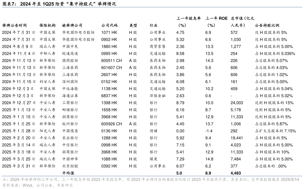Screen dimensions: 304x189
Task: Click the date "2025/5/14"
Action: click(x=290, y=180)
